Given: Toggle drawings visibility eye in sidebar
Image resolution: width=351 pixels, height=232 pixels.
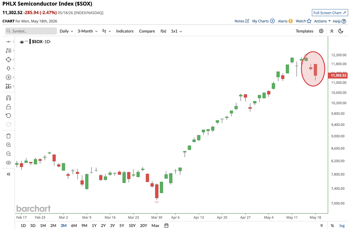Looking at the screenshot, I should point(9,163).
